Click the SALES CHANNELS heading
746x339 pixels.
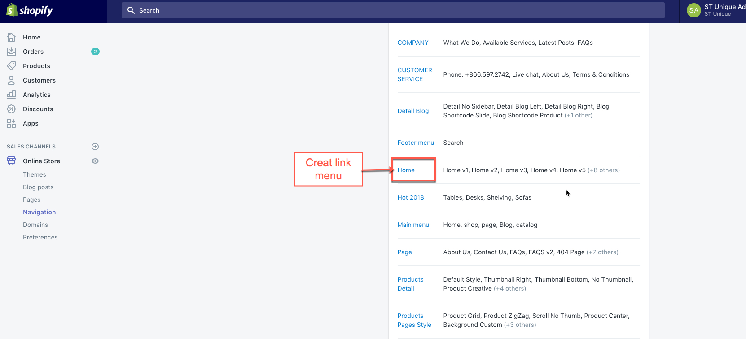(x=31, y=147)
